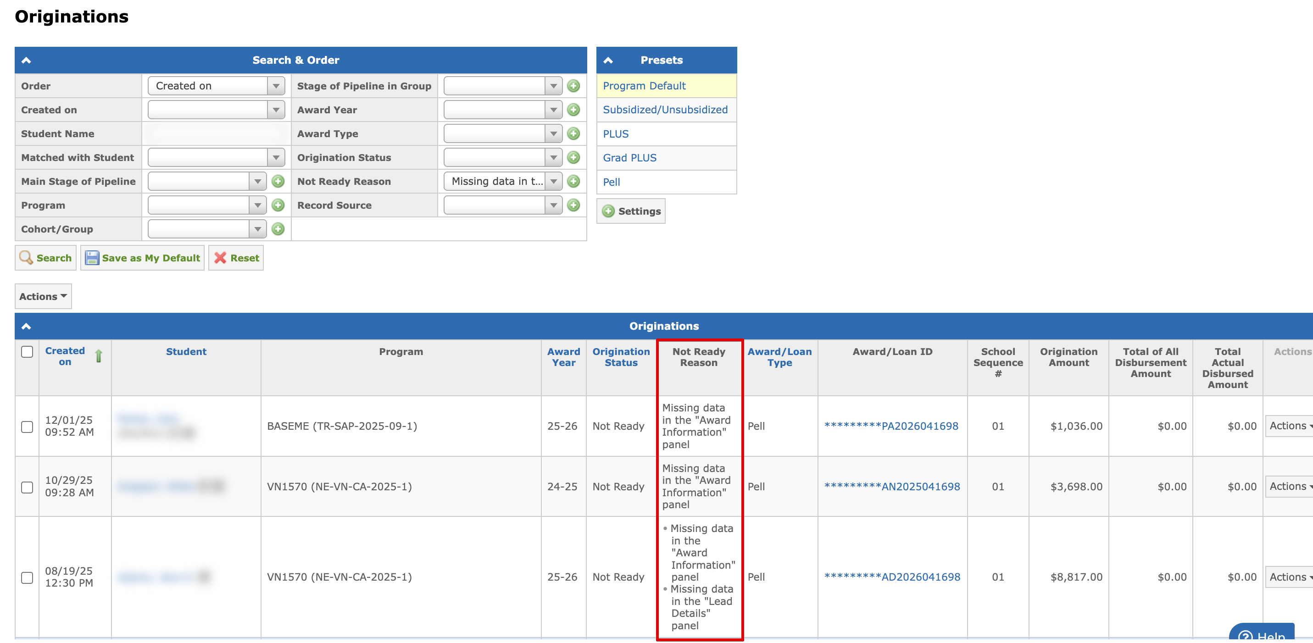Sort by Award Year column header
Viewport: 1313px width, 643px height.
pyautogui.click(x=563, y=357)
